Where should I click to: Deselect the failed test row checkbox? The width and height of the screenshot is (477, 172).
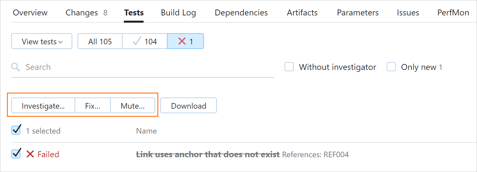[16, 154]
